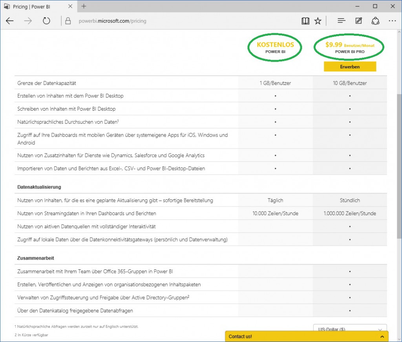Screen dimensions: 402x342
Task: View site info via lock icon
Action: pos(68,21)
